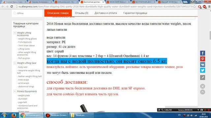Open the abdominal slings category link
Screen dimensions: 211x118
click(x=26, y=87)
